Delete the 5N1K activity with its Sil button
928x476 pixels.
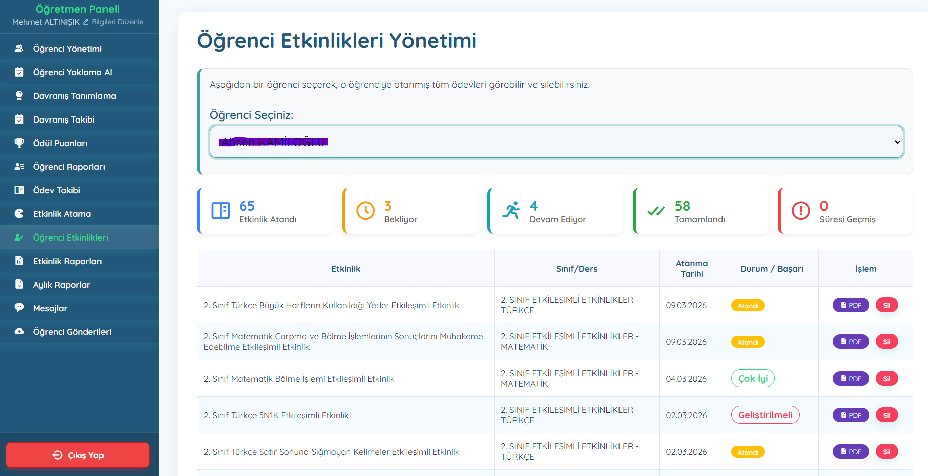[x=887, y=415]
